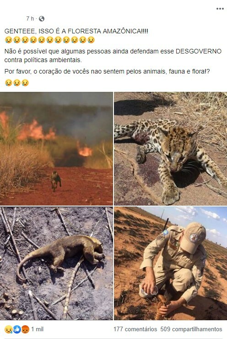Open the 7 h post timestamp

point(30,19)
